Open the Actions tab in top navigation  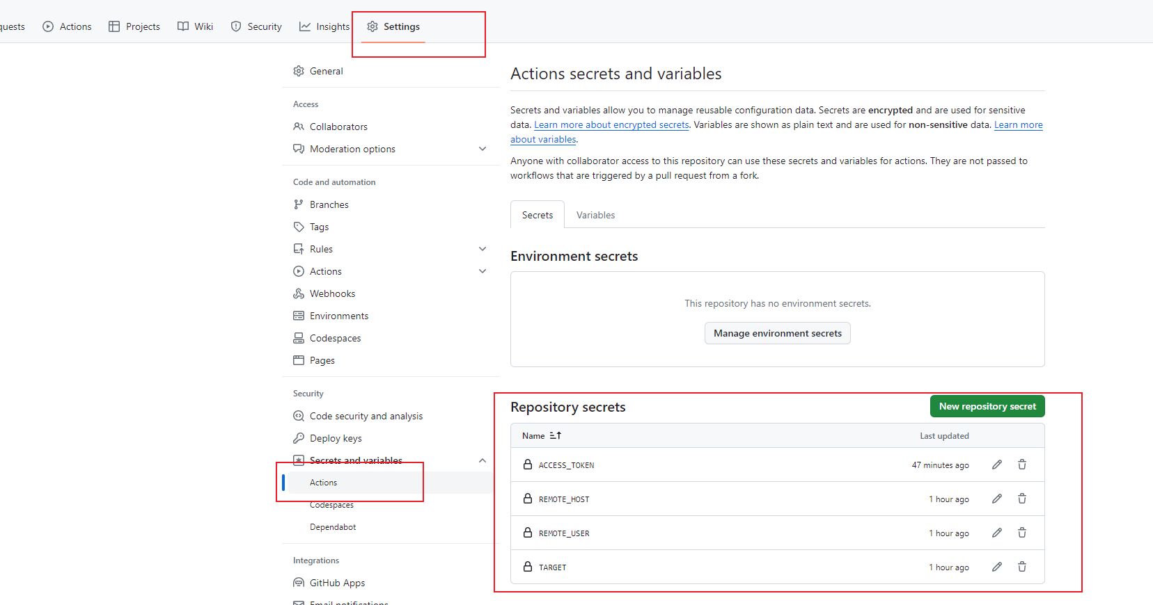tap(67, 26)
